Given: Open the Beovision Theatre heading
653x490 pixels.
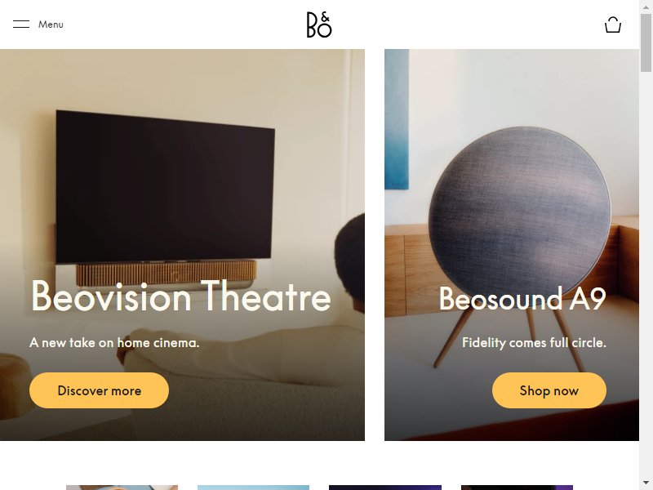Looking at the screenshot, I should click(x=181, y=296).
